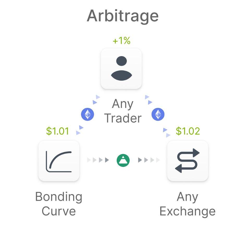The height and width of the screenshot is (227, 243).
Task: Click the blue arrows near $1.01 price
Action: 80,130
